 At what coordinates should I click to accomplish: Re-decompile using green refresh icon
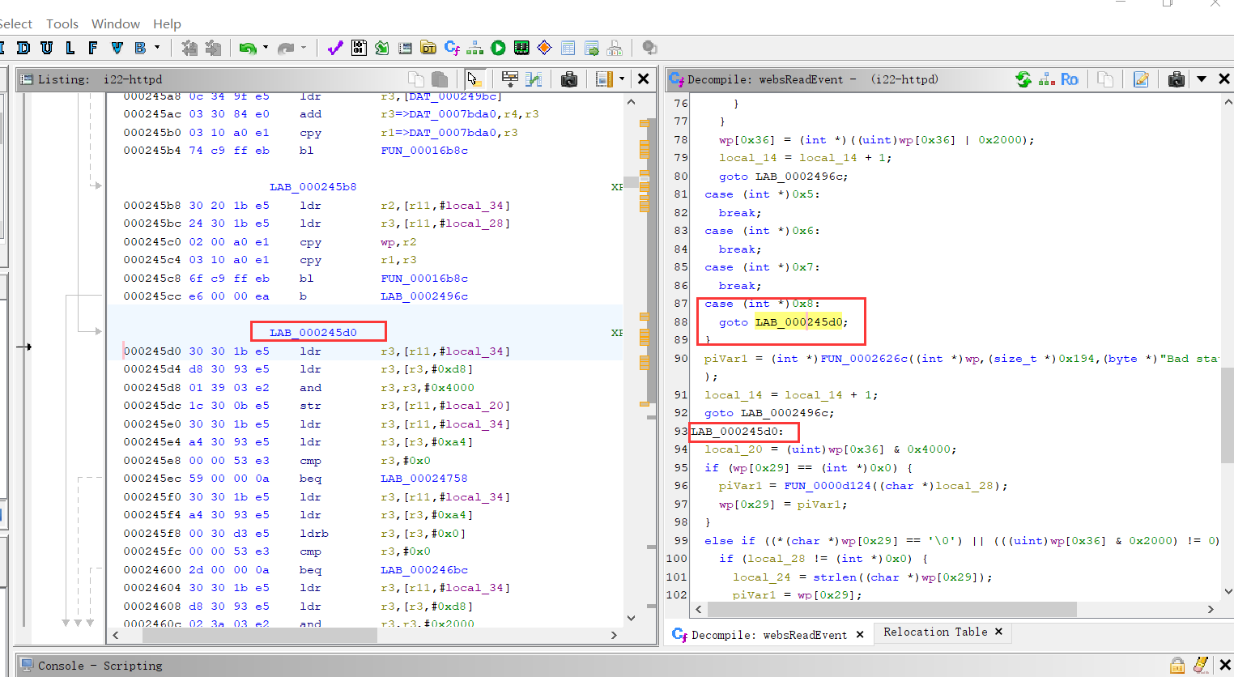1023,79
